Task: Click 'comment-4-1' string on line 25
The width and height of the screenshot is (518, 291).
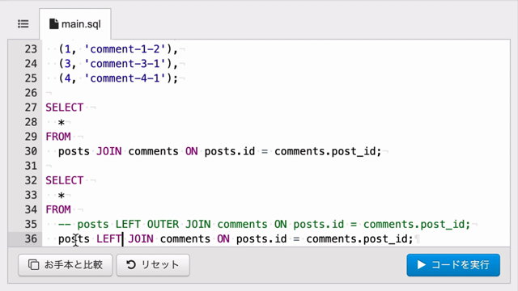Action: (125, 78)
